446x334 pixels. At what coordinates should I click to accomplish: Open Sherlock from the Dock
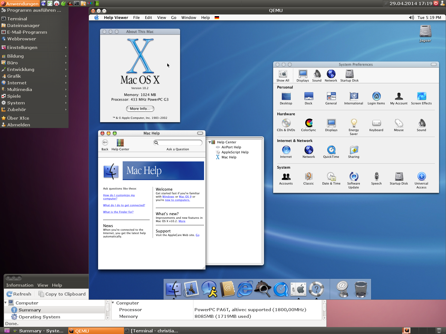click(x=263, y=289)
